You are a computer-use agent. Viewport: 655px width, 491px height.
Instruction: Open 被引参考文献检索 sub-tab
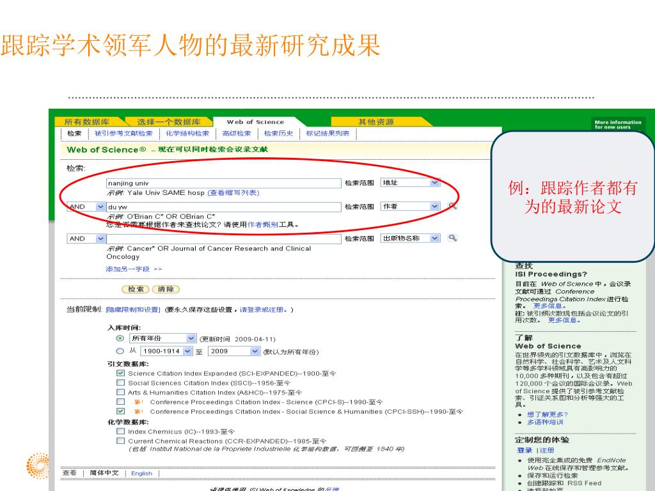pyautogui.click(x=123, y=133)
